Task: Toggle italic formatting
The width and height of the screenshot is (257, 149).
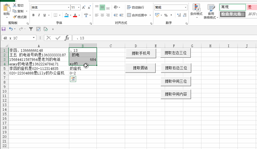Action: point(39,15)
